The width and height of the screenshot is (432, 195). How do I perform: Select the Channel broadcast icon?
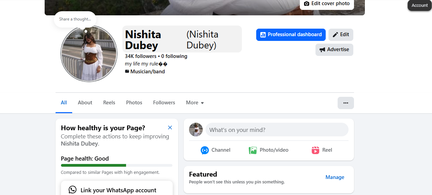pyautogui.click(x=205, y=150)
